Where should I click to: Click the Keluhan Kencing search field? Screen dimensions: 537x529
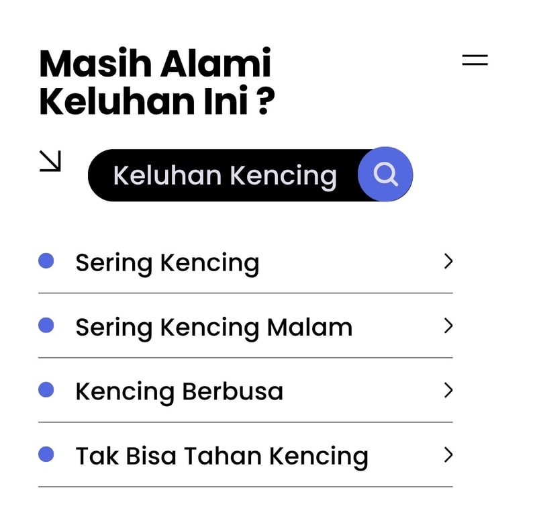pos(225,175)
